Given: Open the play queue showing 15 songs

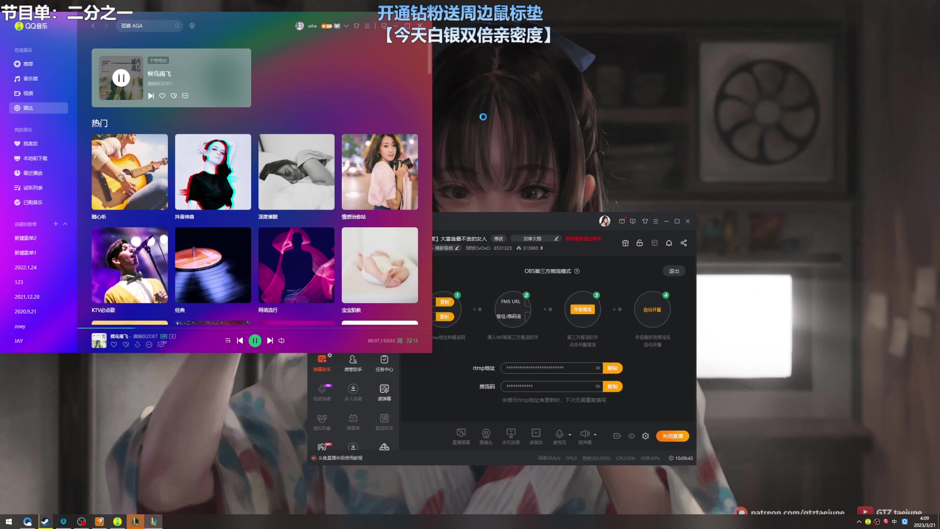Looking at the screenshot, I should pyautogui.click(x=412, y=340).
